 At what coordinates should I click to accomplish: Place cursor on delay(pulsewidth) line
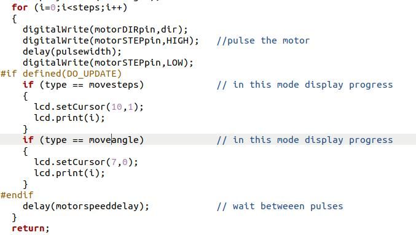[x=72, y=52]
